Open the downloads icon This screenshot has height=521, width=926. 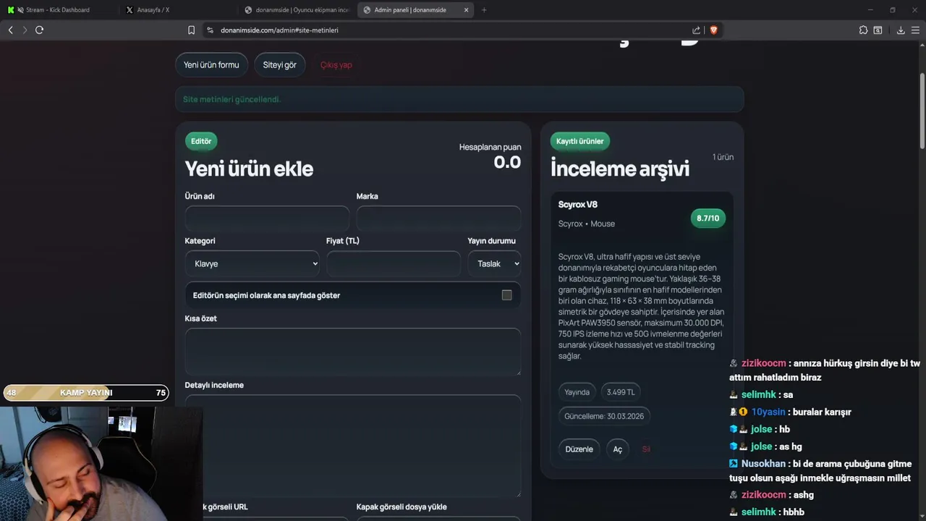(x=901, y=30)
